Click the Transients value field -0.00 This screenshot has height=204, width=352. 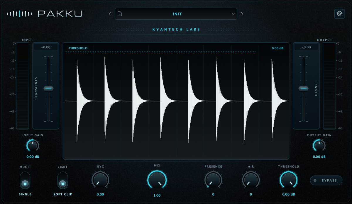click(x=46, y=47)
